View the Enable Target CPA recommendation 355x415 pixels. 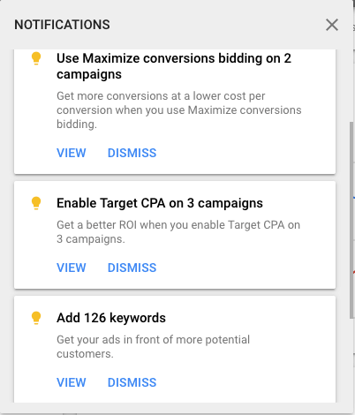[x=72, y=268]
